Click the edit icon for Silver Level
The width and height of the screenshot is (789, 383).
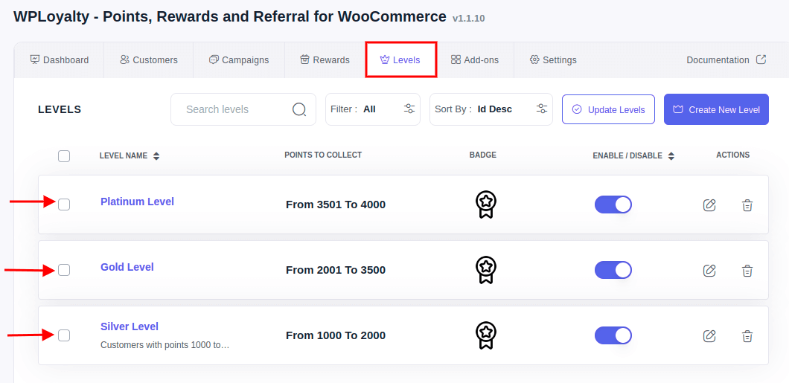pyautogui.click(x=709, y=335)
